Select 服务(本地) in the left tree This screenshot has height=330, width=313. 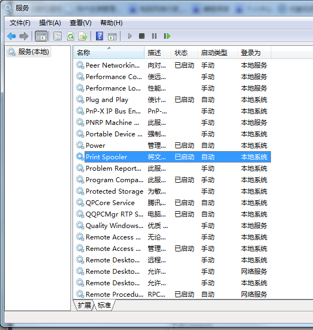click(x=29, y=52)
